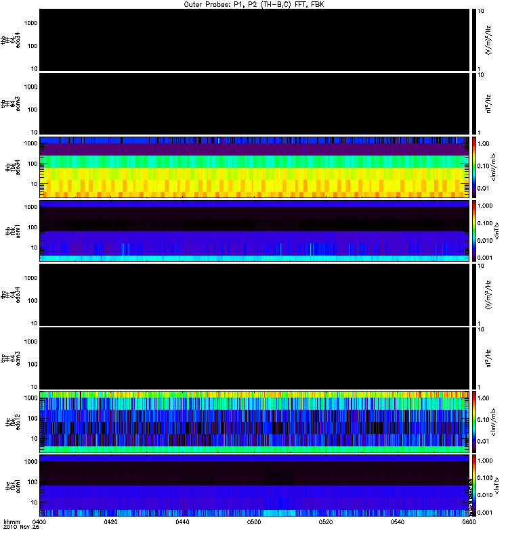Click the 100 frequency tick of thb fbk scm1
This screenshot has width=508, height=541.
[33, 227]
